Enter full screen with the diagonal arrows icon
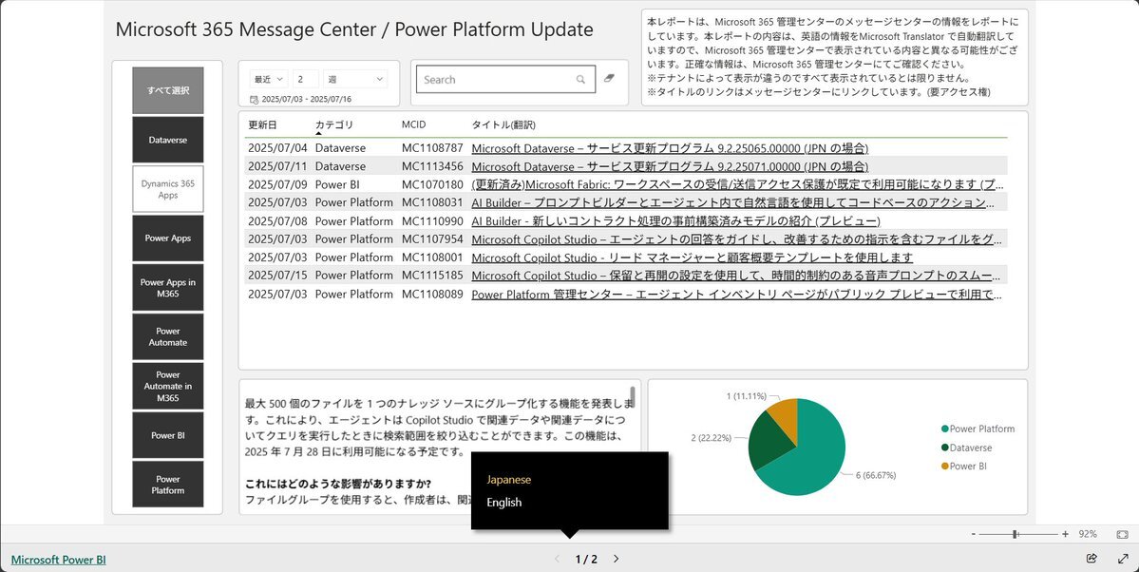Viewport: 1139px width, 572px height. click(1122, 558)
